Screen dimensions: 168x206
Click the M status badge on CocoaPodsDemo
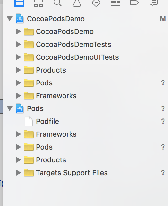click(163, 19)
